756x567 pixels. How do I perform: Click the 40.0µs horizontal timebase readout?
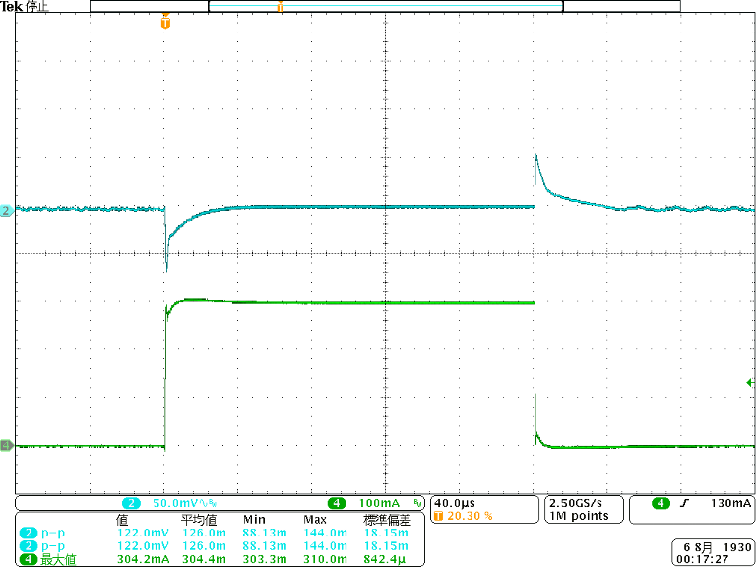pyautogui.click(x=457, y=503)
